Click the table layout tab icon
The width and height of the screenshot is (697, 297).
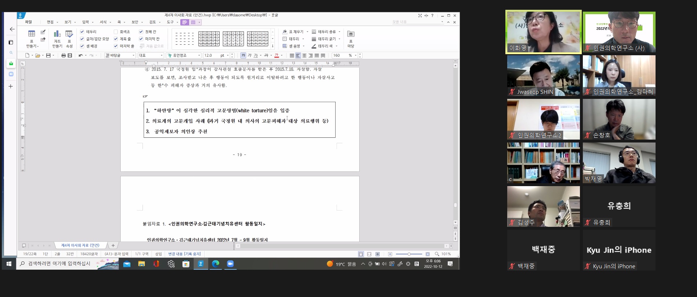click(193, 22)
